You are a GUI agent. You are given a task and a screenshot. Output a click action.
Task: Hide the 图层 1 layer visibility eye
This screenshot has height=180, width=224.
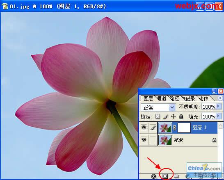(144, 127)
